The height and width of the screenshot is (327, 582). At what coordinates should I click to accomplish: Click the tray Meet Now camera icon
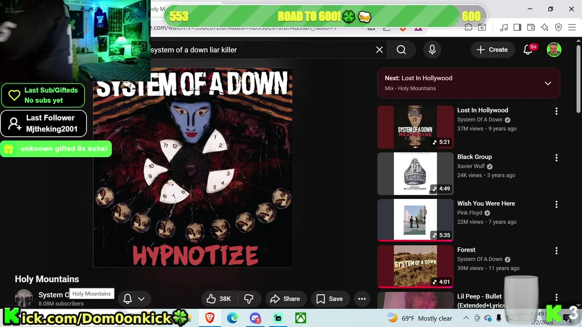[477, 318]
